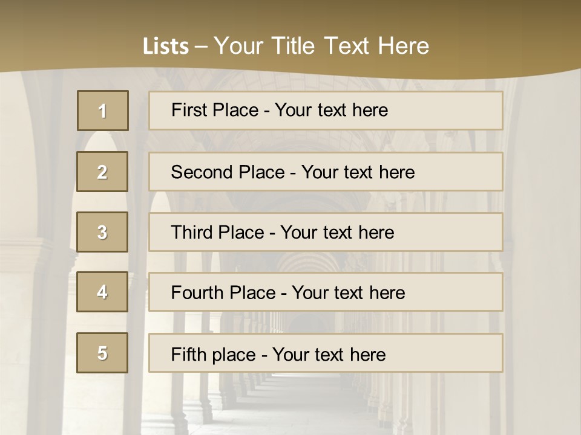The width and height of the screenshot is (581, 435).
Task: Click the number 5 square
Action: tap(102, 353)
